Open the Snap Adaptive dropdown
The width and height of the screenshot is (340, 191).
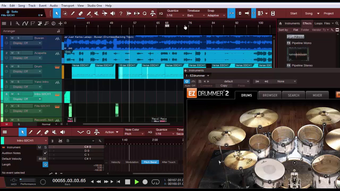click(x=216, y=15)
